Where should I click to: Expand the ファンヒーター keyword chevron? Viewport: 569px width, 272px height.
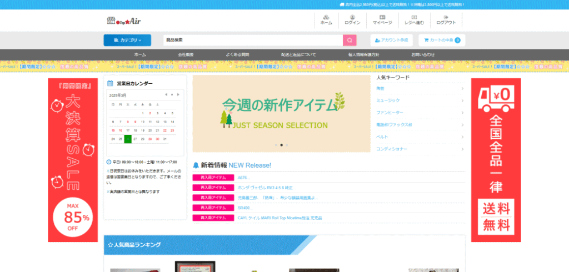pos(462,113)
